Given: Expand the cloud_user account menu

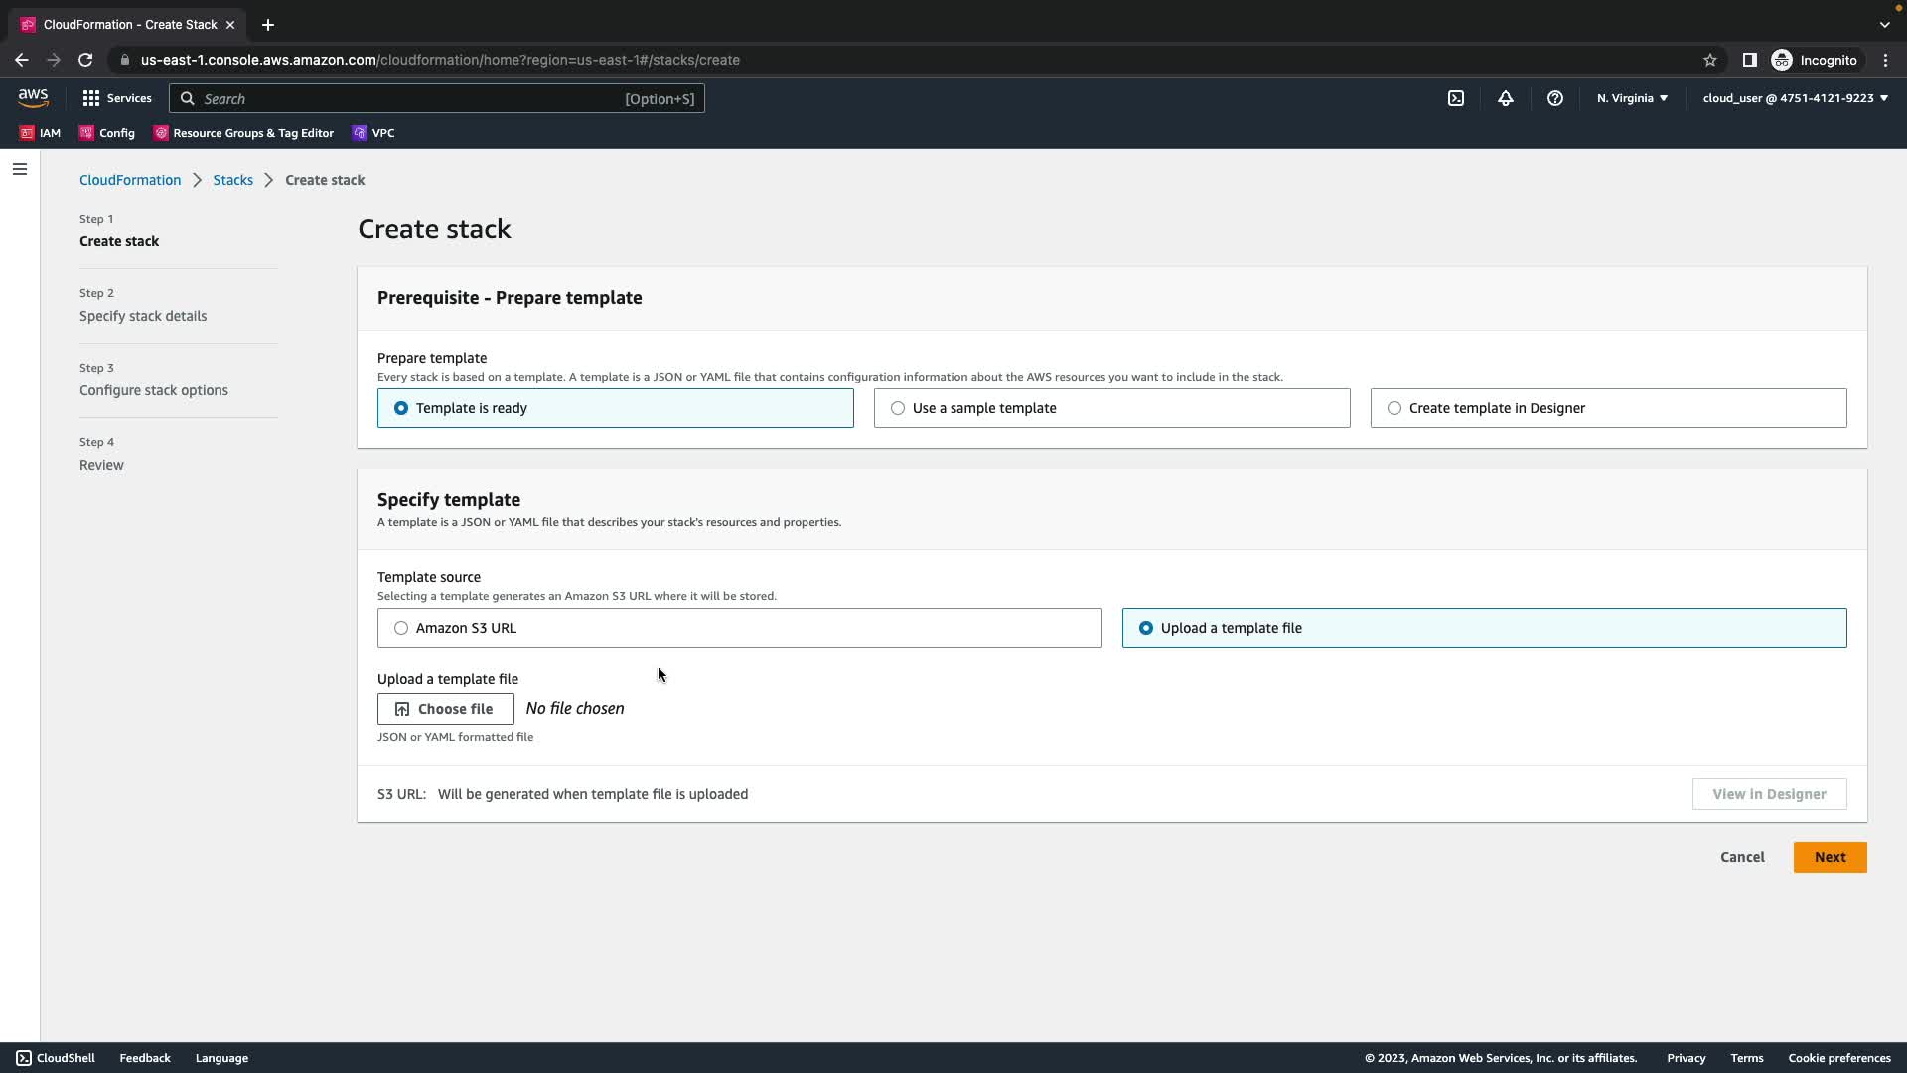Looking at the screenshot, I should [1795, 98].
